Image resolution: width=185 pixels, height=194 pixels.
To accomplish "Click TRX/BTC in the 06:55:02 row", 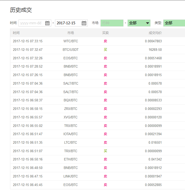I will click(x=70, y=126).
